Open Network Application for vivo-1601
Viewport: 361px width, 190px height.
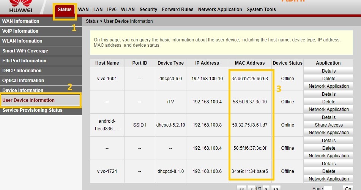coord(328,86)
